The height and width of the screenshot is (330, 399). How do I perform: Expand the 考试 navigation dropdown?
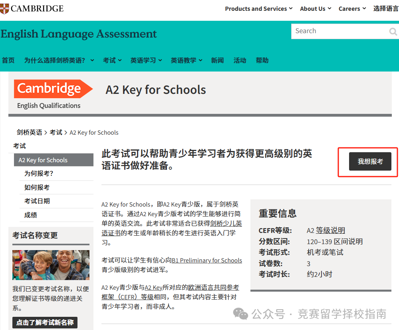[112, 60]
